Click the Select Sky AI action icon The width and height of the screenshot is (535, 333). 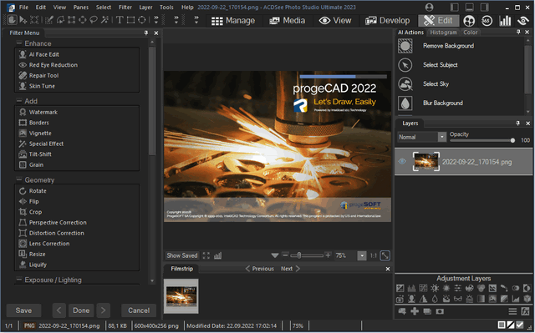coord(405,84)
